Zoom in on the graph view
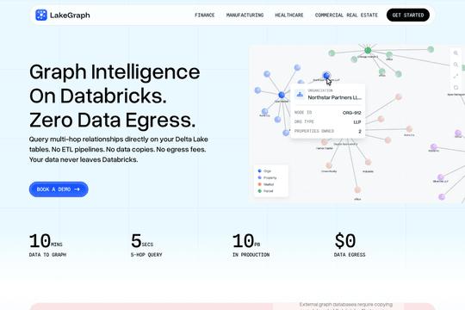Viewport: 465px width, 310px height. click(456, 53)
